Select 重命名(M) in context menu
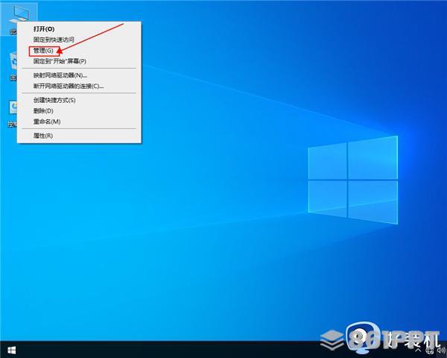This screenshot has width=447, height=358. (x=79, y=122)
